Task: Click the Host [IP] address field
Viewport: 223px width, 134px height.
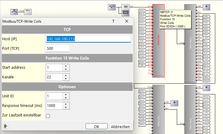Action: coord(88,39)
